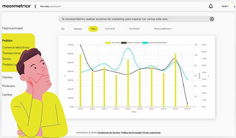236x138 pixels.
Task: Select the Mes view
Action: 93,29
